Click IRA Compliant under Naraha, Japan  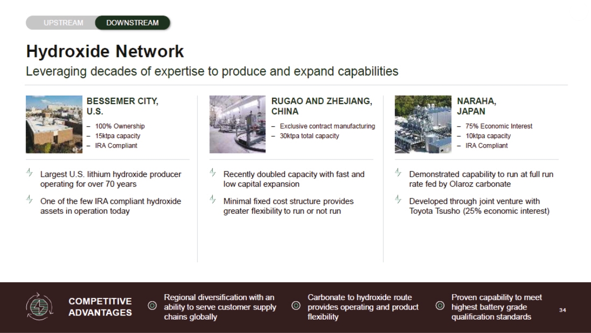[x=486, y=146]
